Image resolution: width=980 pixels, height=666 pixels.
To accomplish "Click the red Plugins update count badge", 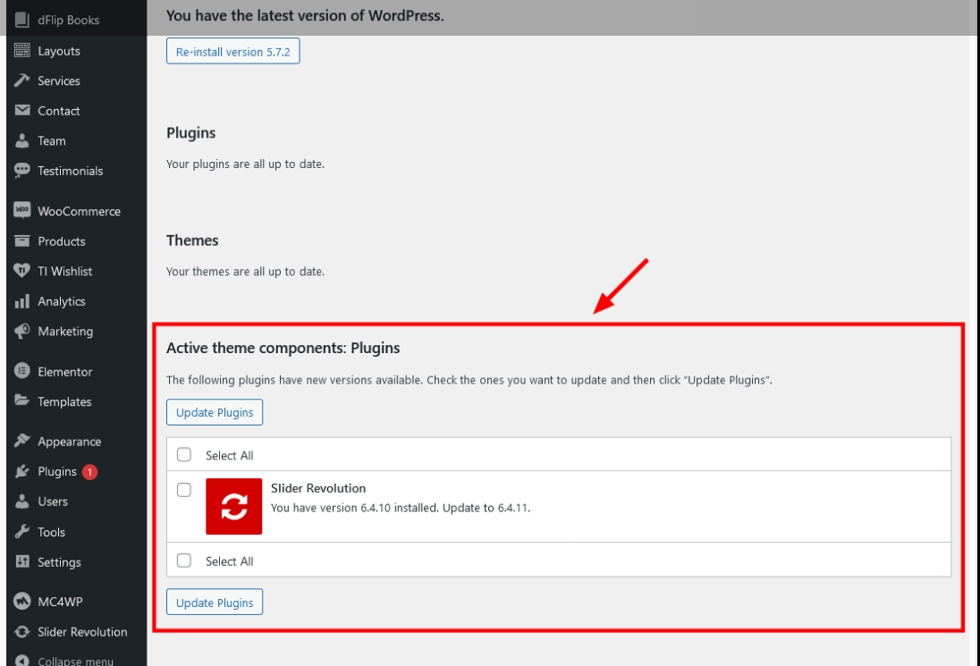I will pos(89,472).
